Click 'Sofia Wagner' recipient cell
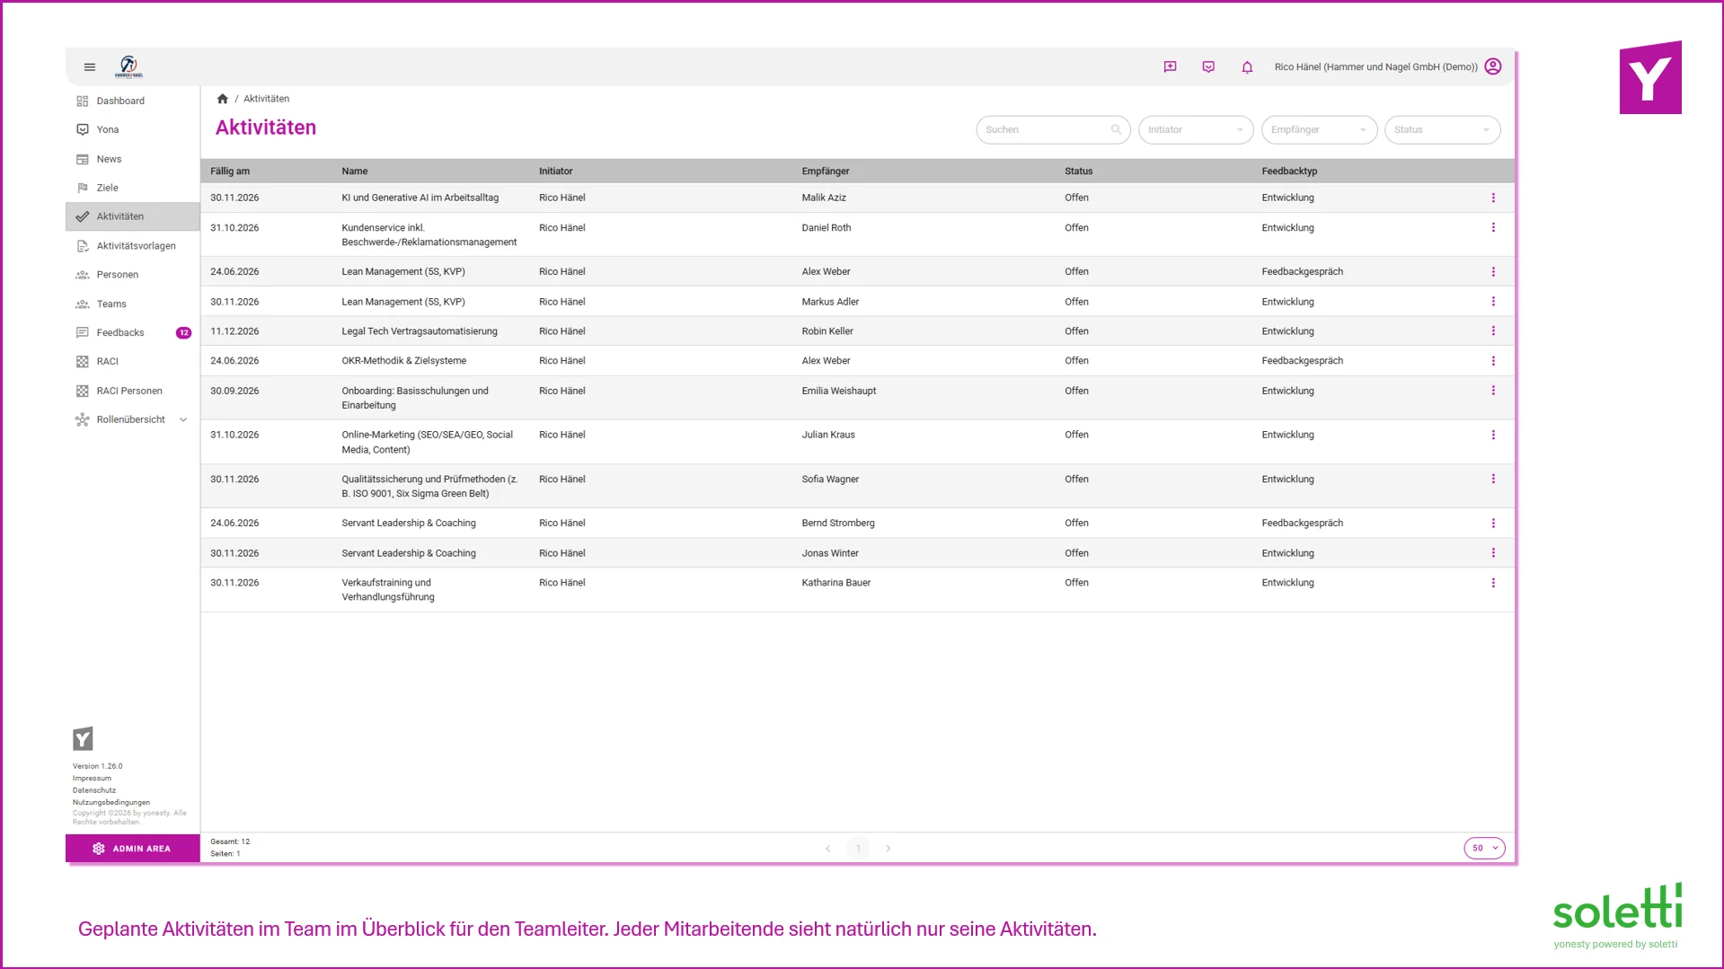 point(830,480)
